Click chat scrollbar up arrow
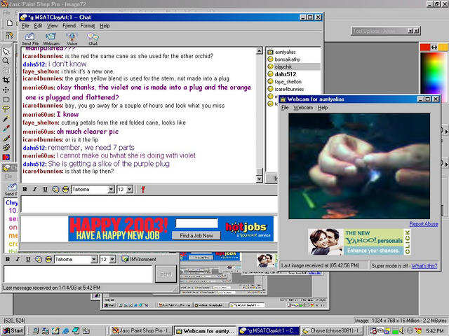This screenshot has width=449, height=336. tap(259, 51)
